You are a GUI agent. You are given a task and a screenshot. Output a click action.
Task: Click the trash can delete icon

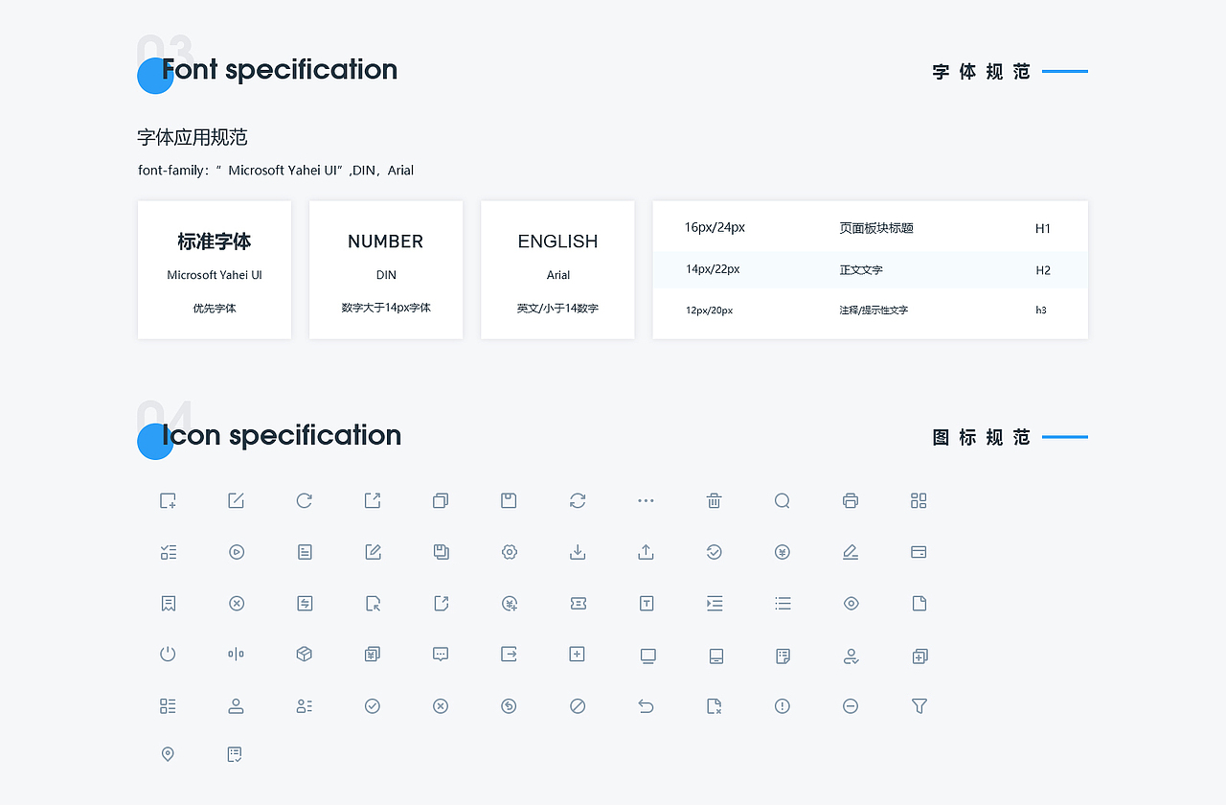pyautogui.click(x=714, y=500)
